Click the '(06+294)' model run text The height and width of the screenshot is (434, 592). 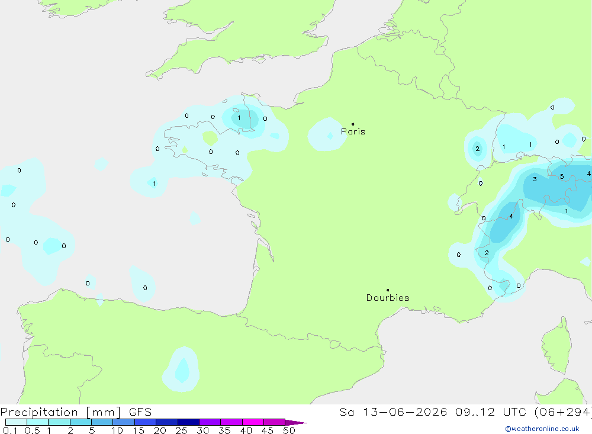(x=563, y=412)
